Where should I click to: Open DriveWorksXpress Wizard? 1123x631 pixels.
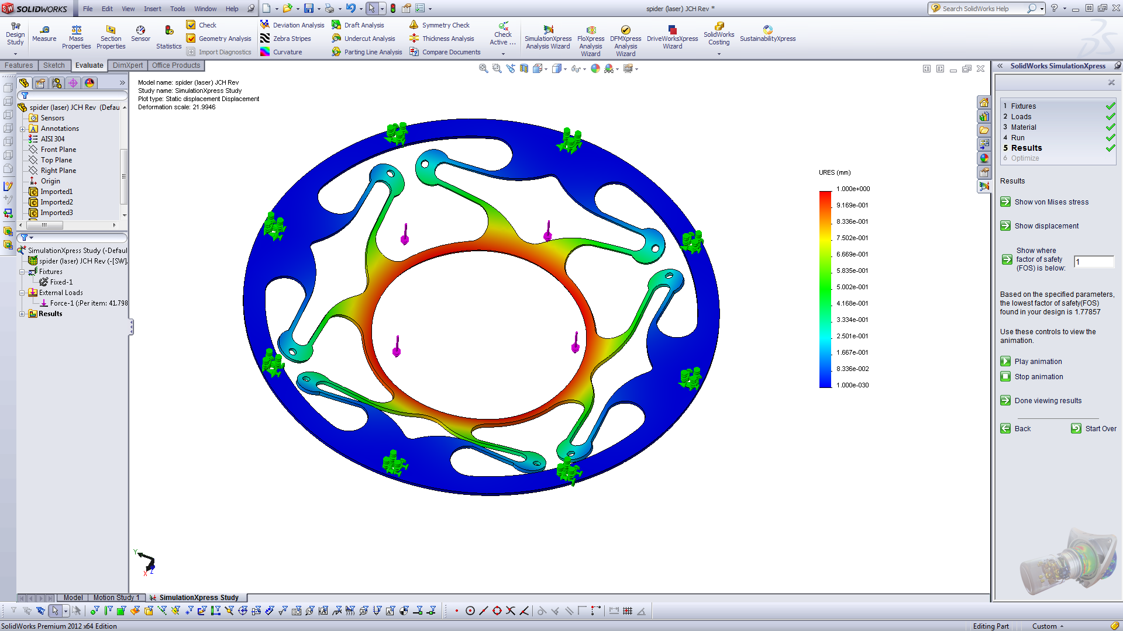pos(672,37)
